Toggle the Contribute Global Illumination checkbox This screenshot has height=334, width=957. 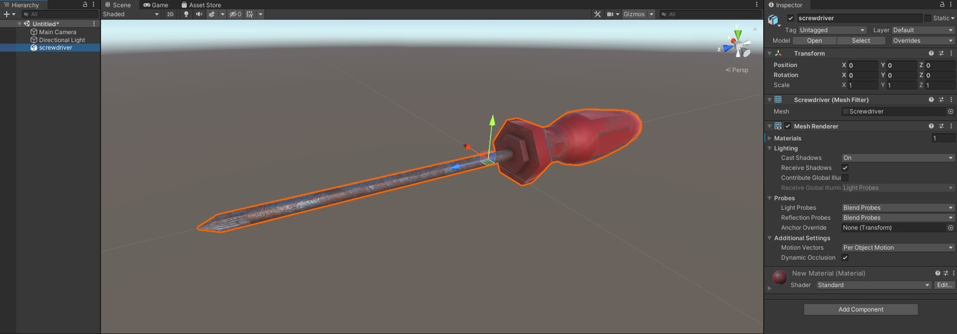pyautogui.click(x=845, y=178)
